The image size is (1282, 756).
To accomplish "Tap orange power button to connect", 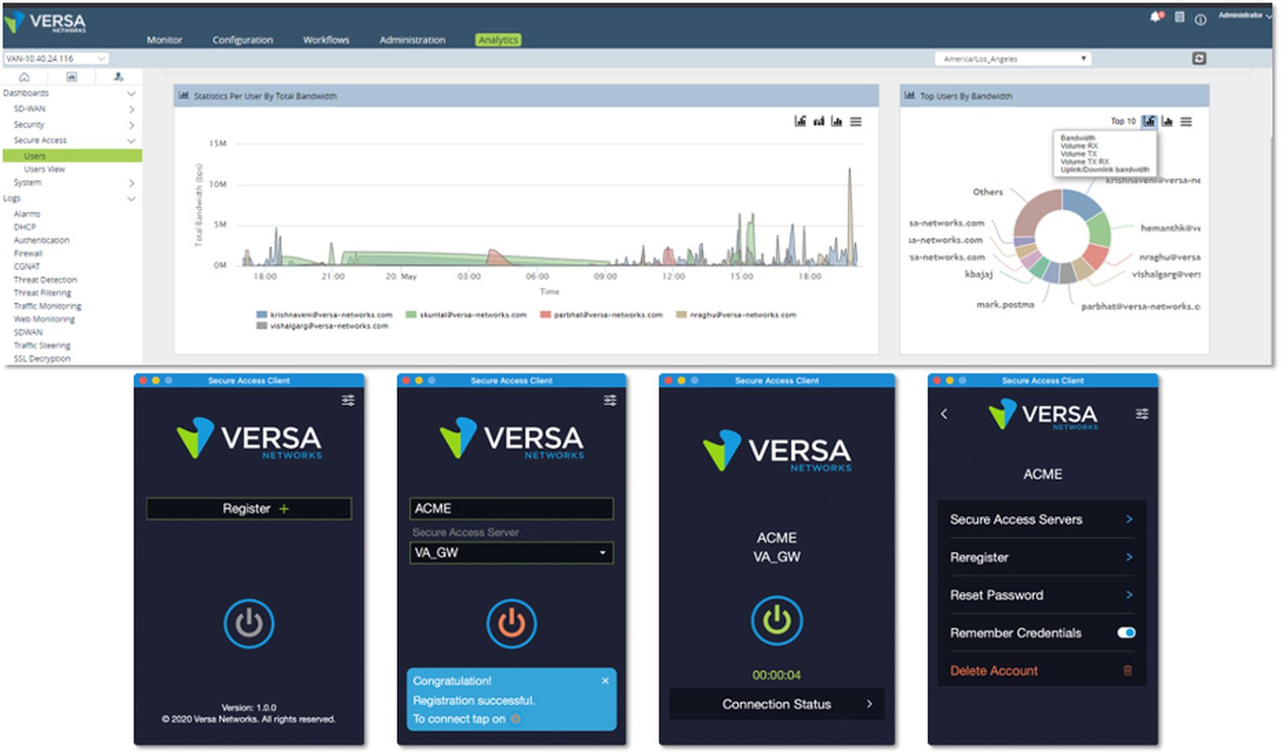I will [511, 624].
